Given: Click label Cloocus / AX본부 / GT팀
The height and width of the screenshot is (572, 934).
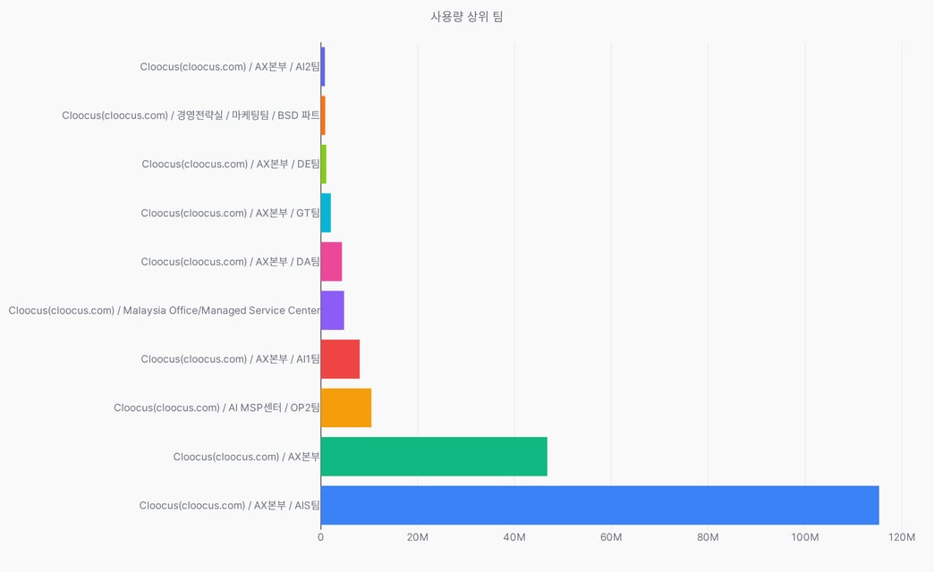Looking at the screenshot, I should click(x=231, y=213).
